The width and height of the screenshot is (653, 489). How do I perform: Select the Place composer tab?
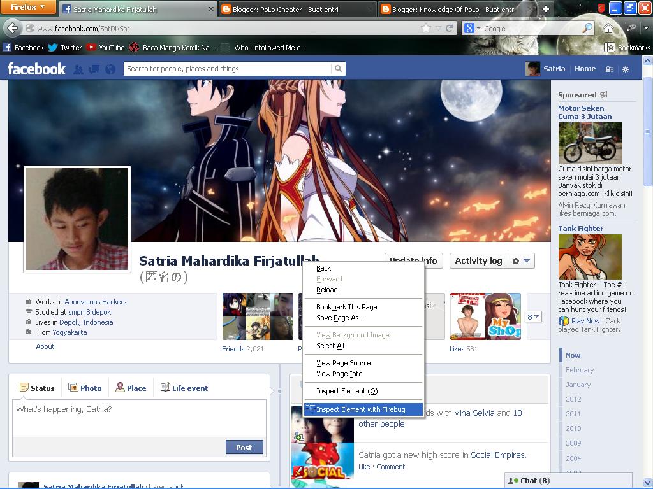tap(131, 388)
